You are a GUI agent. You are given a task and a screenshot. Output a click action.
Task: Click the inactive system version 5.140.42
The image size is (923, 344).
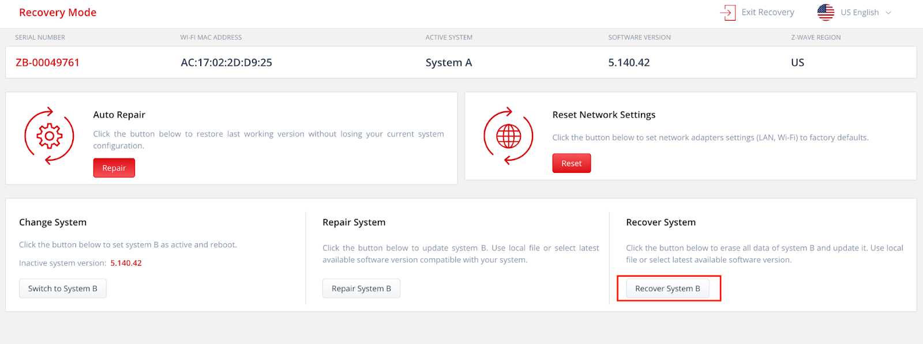click(x=126, y=263)
